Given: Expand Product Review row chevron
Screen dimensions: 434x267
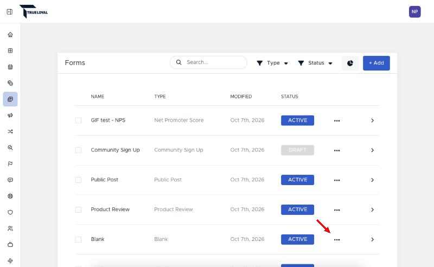Looking at the screenshot, I should [x=373, y=209].
